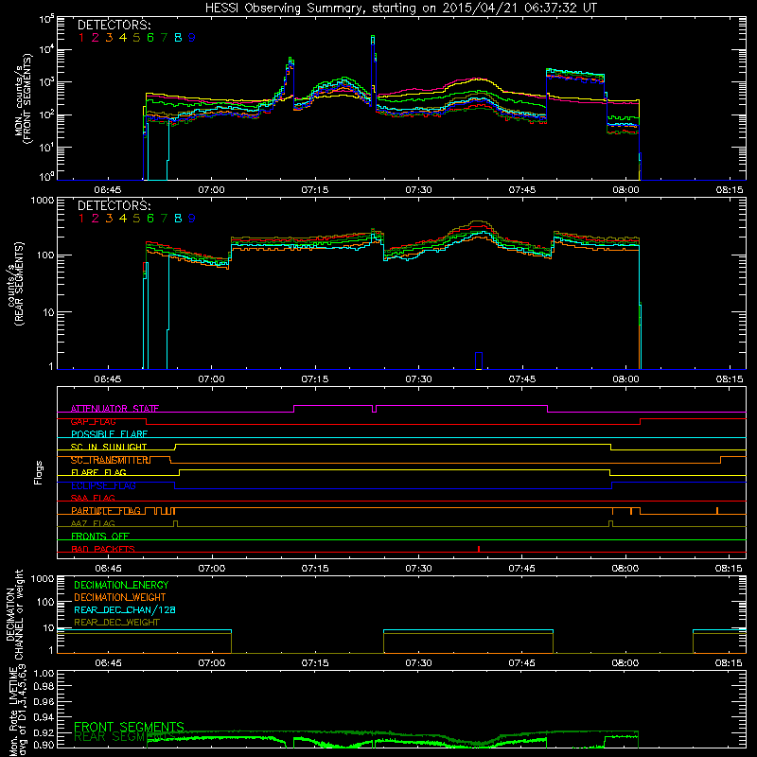The width and height of the screenshot is (757, 757).
Task: Click the 1000 tick on rear segments y-axis
Action: click(43, 200)
